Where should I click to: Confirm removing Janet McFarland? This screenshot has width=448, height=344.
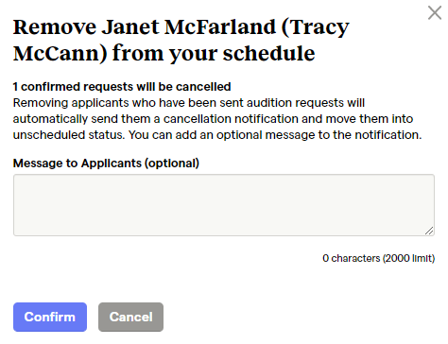50,317
